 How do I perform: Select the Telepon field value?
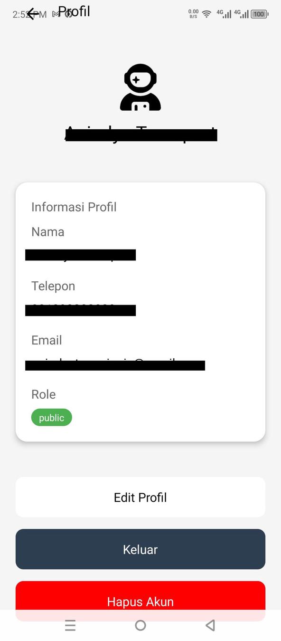(x=81, y=310)
